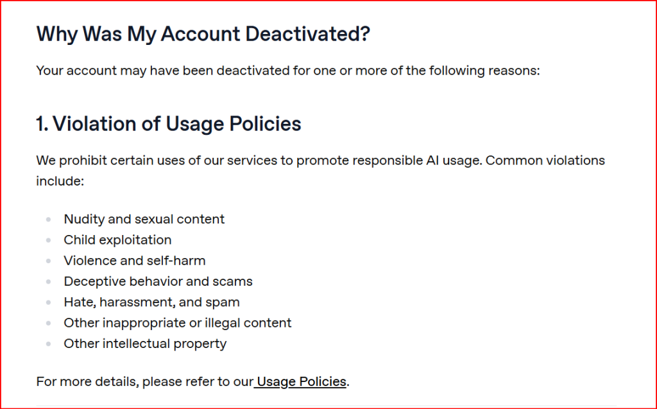The width and height of the screenshot is (657, 409).
Task: Click the "Why Was My Account Deactivated?" heading
Action: 203,33
